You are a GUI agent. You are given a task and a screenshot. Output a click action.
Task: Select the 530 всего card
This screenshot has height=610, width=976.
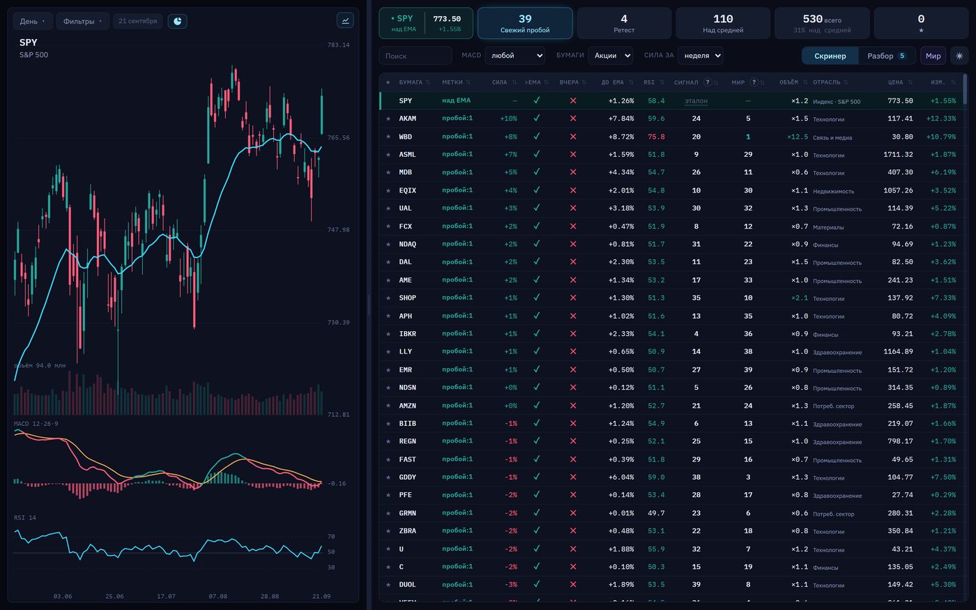(822, 23)
